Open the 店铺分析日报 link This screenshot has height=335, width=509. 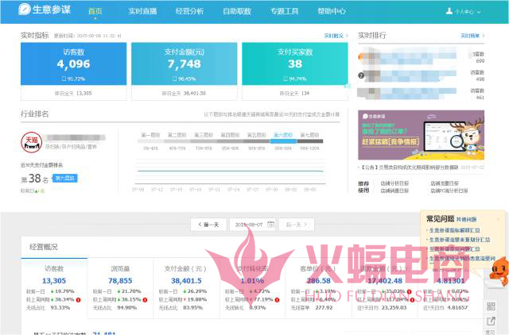(394, 183)
